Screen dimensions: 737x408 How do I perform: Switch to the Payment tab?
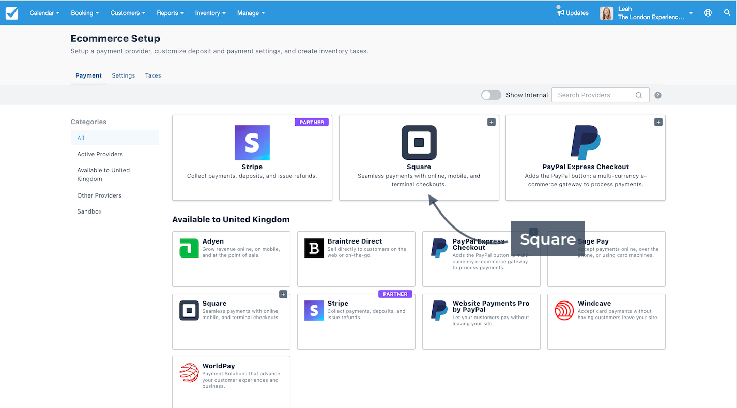pos(89,75)
